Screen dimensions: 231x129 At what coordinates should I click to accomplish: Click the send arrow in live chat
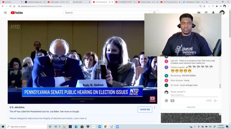point(215,101)
